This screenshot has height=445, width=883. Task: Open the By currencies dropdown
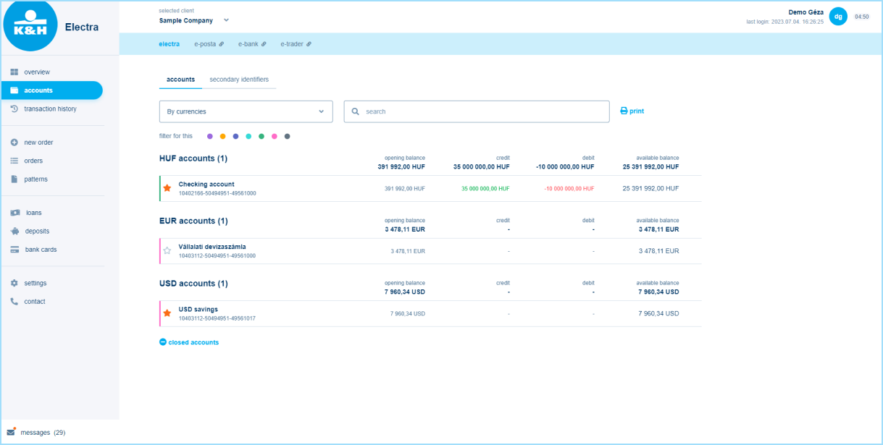coord(246,111)
